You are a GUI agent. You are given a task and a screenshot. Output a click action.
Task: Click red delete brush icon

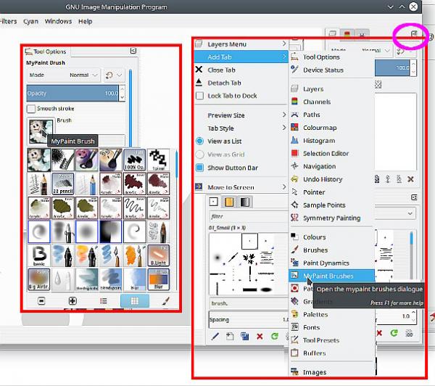260,337
